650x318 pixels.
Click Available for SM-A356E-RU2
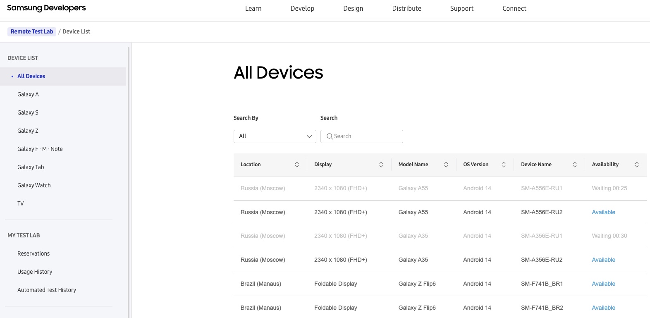click(x=603, y=260)
